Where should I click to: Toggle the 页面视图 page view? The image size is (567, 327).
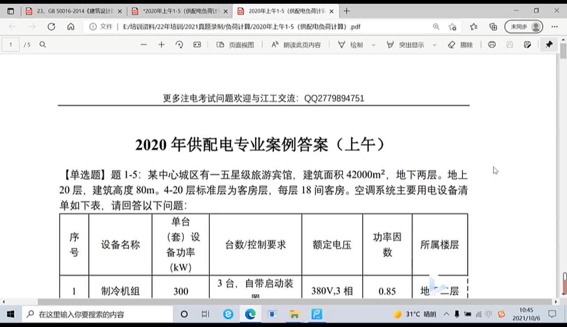coord(235,45)
